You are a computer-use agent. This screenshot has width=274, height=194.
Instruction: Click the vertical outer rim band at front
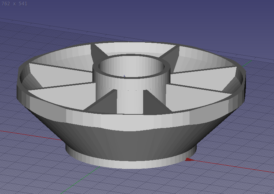click(129, 122)
